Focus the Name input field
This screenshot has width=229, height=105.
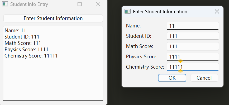193,26
